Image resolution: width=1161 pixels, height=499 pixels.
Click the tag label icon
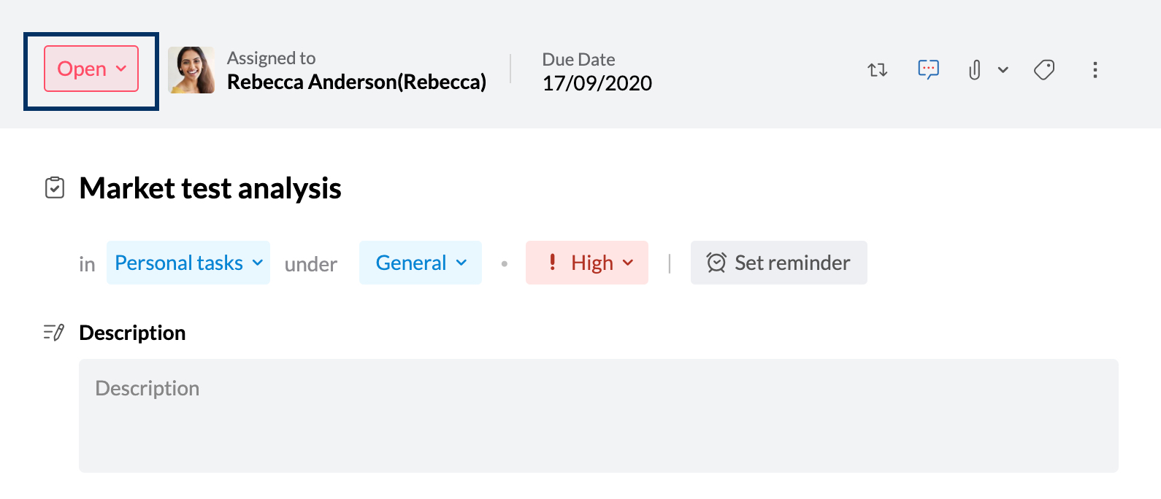1044,70
